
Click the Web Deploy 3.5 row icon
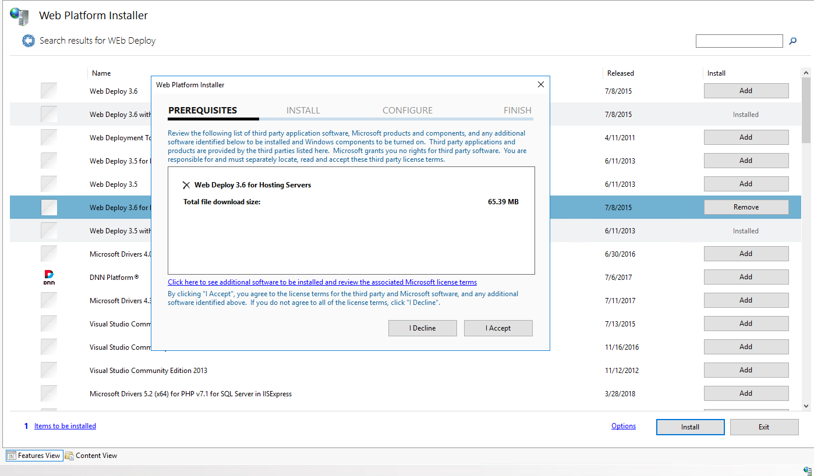click(49, 184)
